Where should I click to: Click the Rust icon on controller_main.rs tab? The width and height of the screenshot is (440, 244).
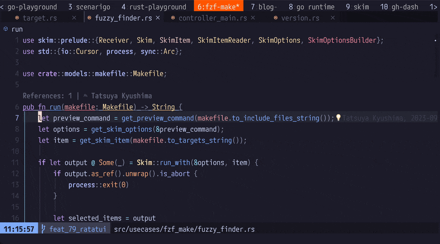(x=173, y=18)
